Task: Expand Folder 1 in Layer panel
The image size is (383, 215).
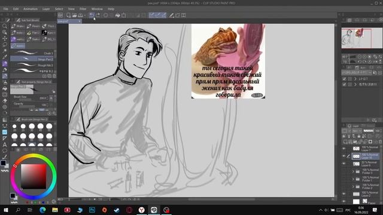Action: (x=353, y=179)
